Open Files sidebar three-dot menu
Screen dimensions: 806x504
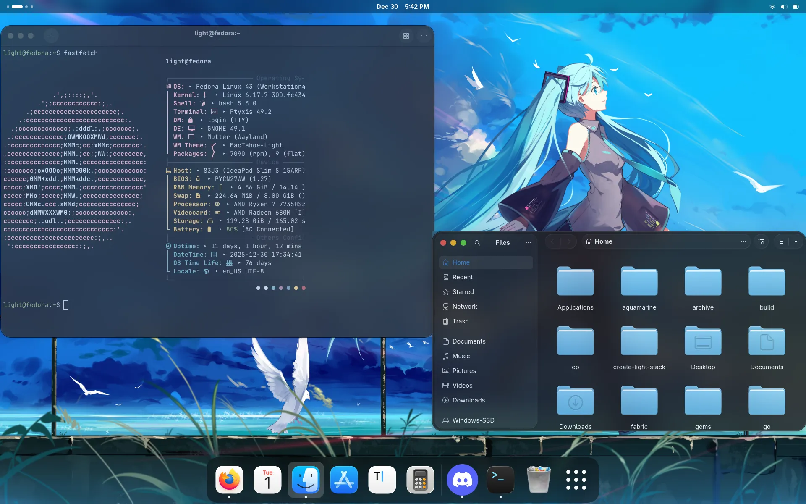(x=529, y=243)
